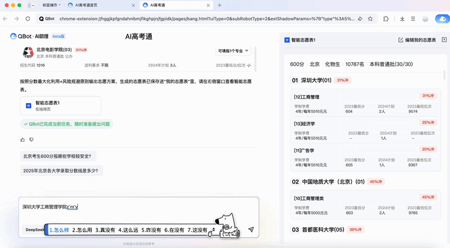
Task: Close the active AI高考通 tab
Action: (208, 5)
